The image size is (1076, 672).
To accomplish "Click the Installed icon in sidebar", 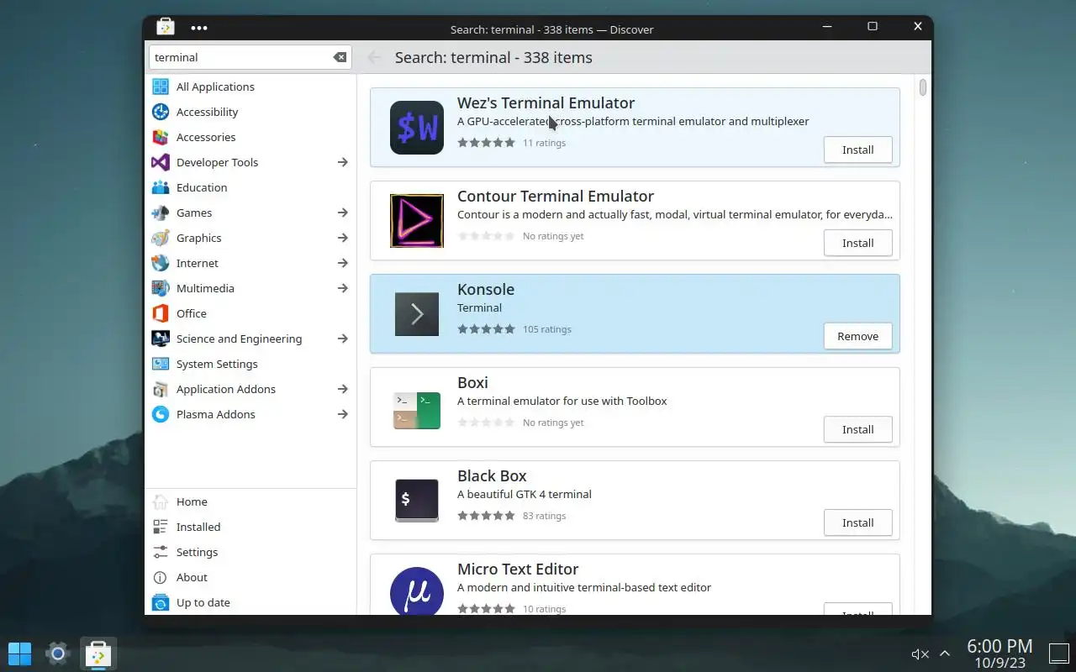I will [161, 527].
